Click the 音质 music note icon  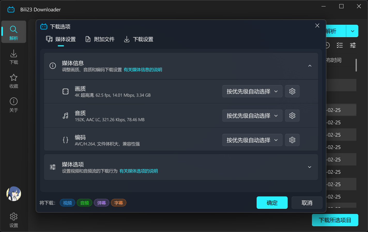[x=66, y=116]
